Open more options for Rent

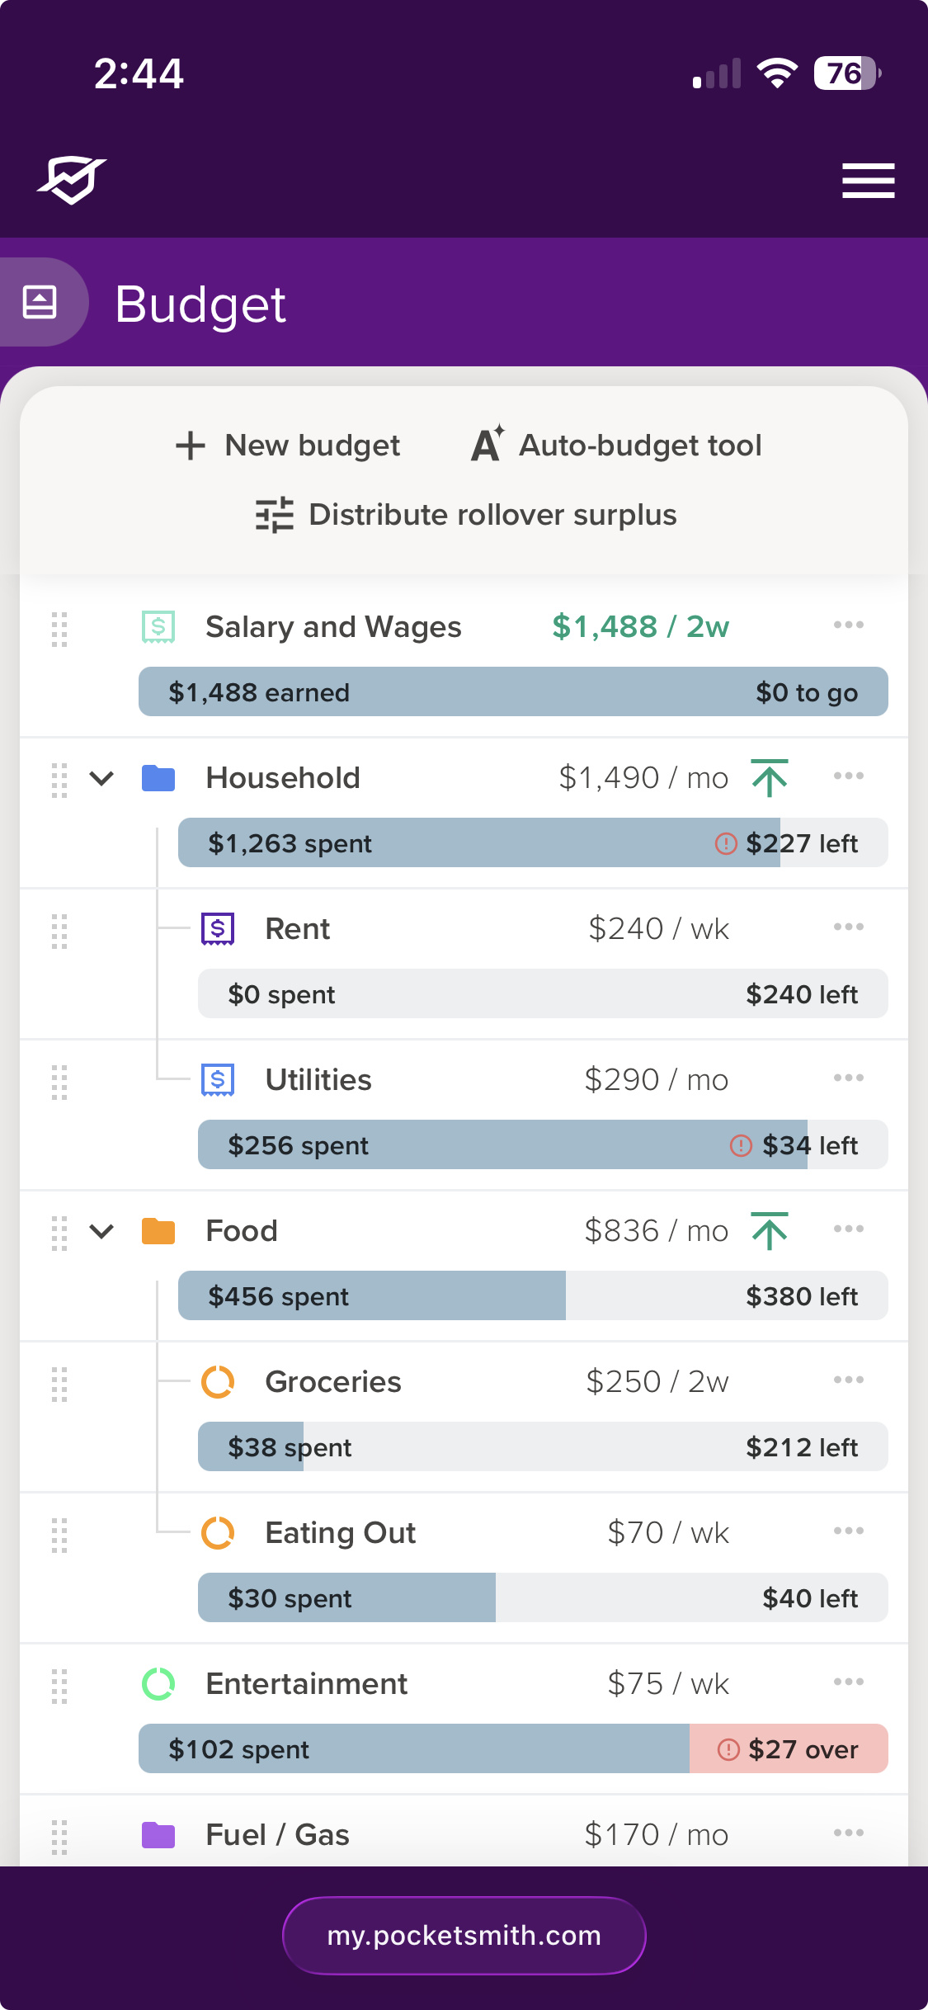[848, 927]
